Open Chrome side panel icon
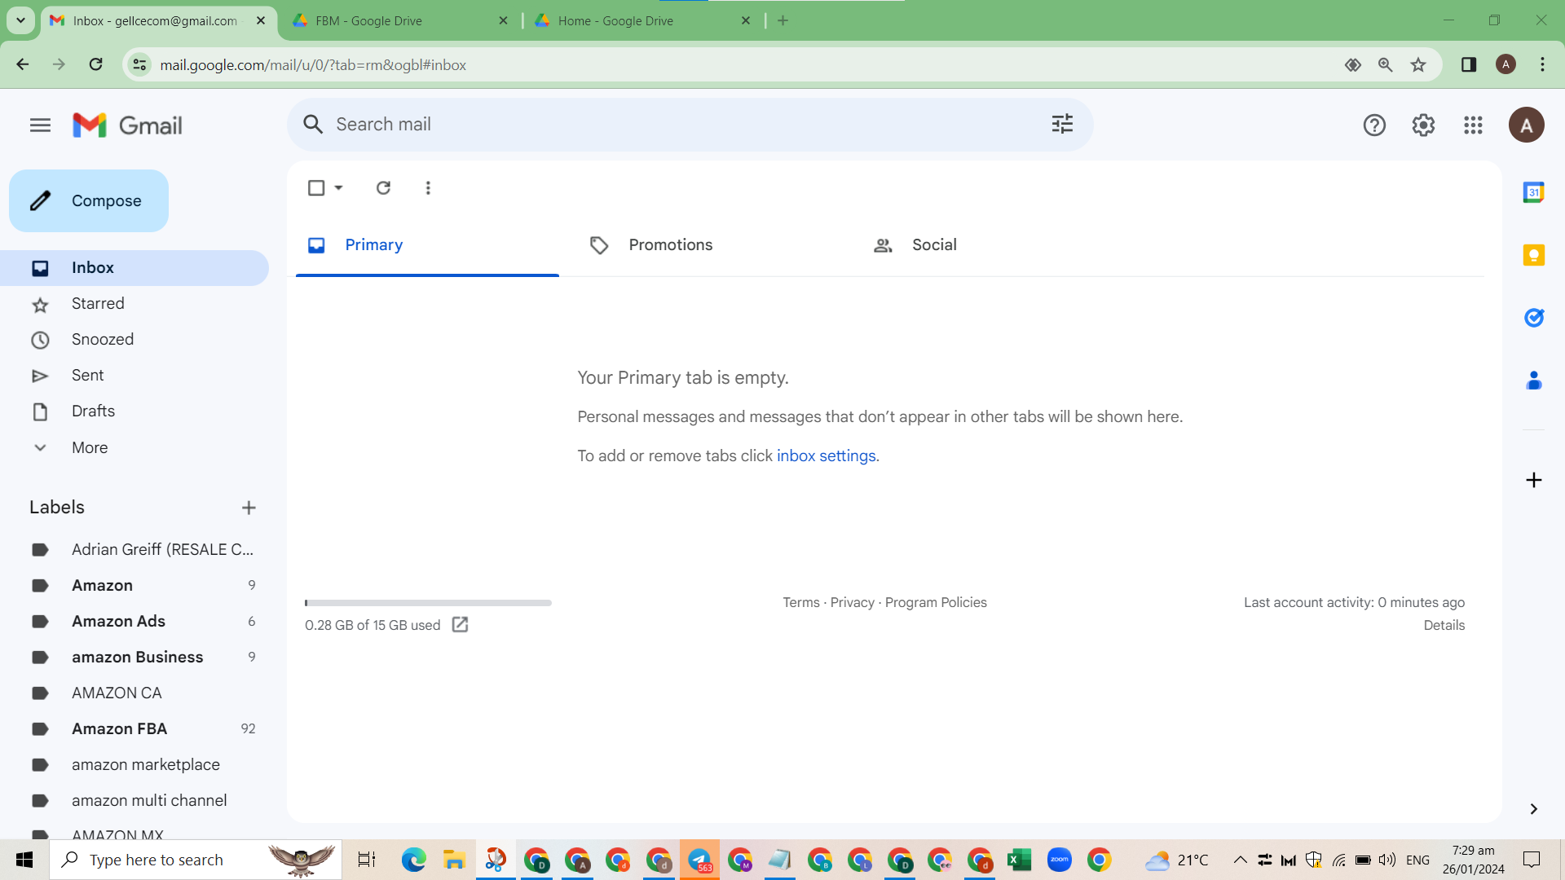Screen dimensions: 1565x880 pos(1468,64)
